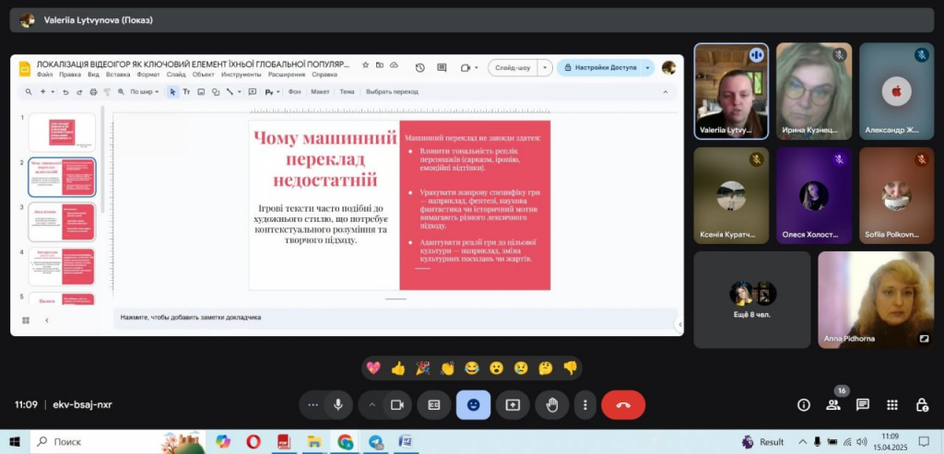
Task: Toggle the microphone in the Meet controls
Action: 338,404
